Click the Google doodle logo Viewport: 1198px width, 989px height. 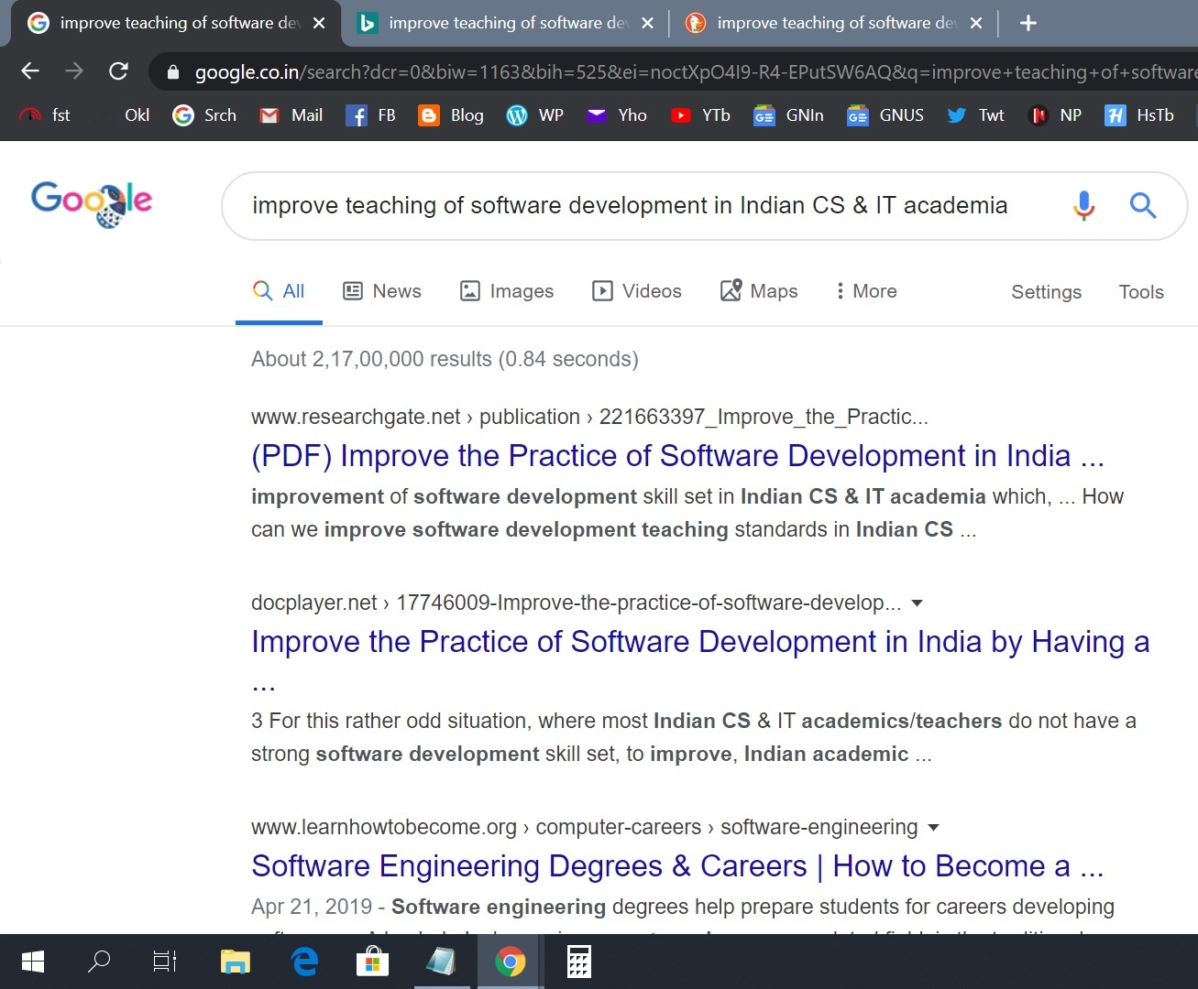[92, 203]
